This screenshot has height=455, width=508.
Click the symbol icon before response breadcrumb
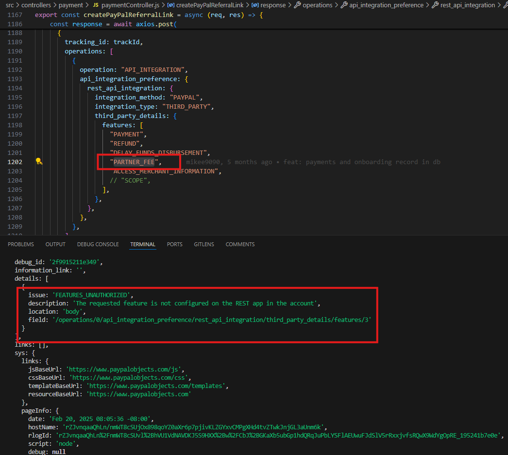[254, 5]
